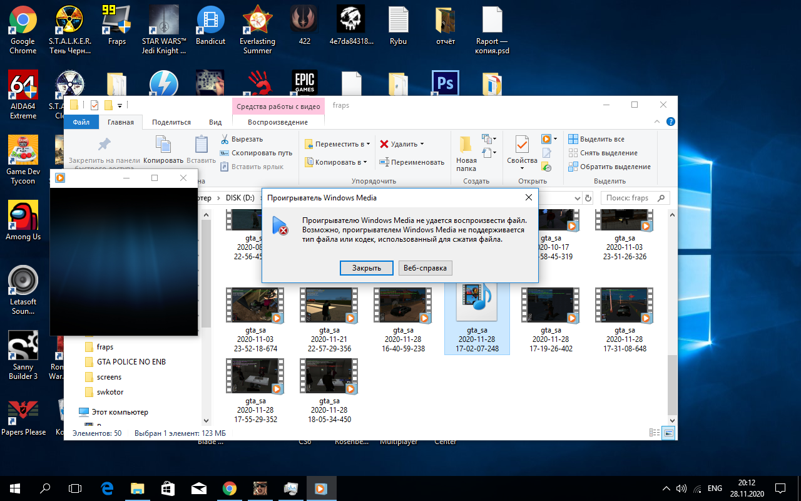Open Веб-справка in the Windows Media dialog

pos(425,268)
